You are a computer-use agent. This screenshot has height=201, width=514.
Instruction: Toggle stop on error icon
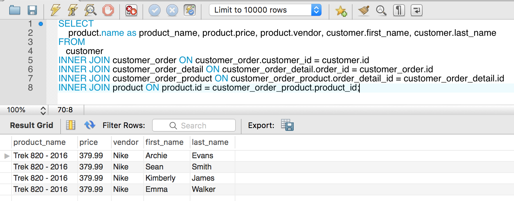(131, 10)
